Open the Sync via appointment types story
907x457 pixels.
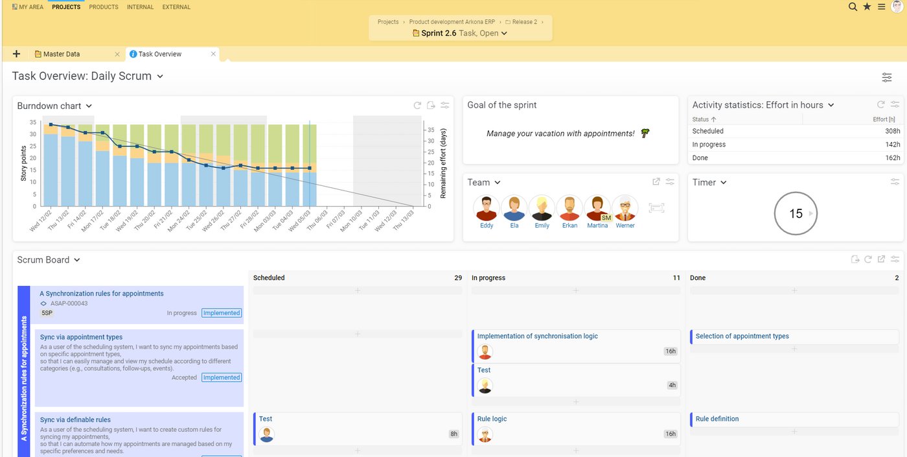tap(81, 337)
